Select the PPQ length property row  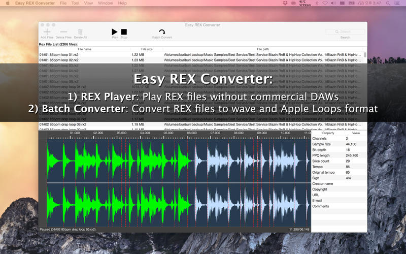pos(339,155)
